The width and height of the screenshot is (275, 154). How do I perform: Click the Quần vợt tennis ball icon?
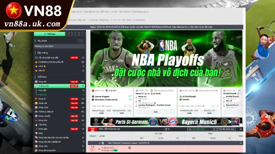click(36, 103)
